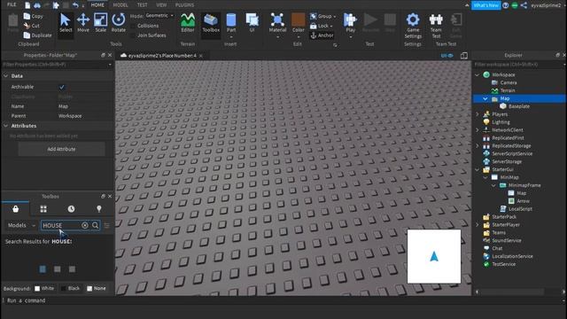Start Play test
The height and width of the screenshot is (319, 567).
[350, 25]
